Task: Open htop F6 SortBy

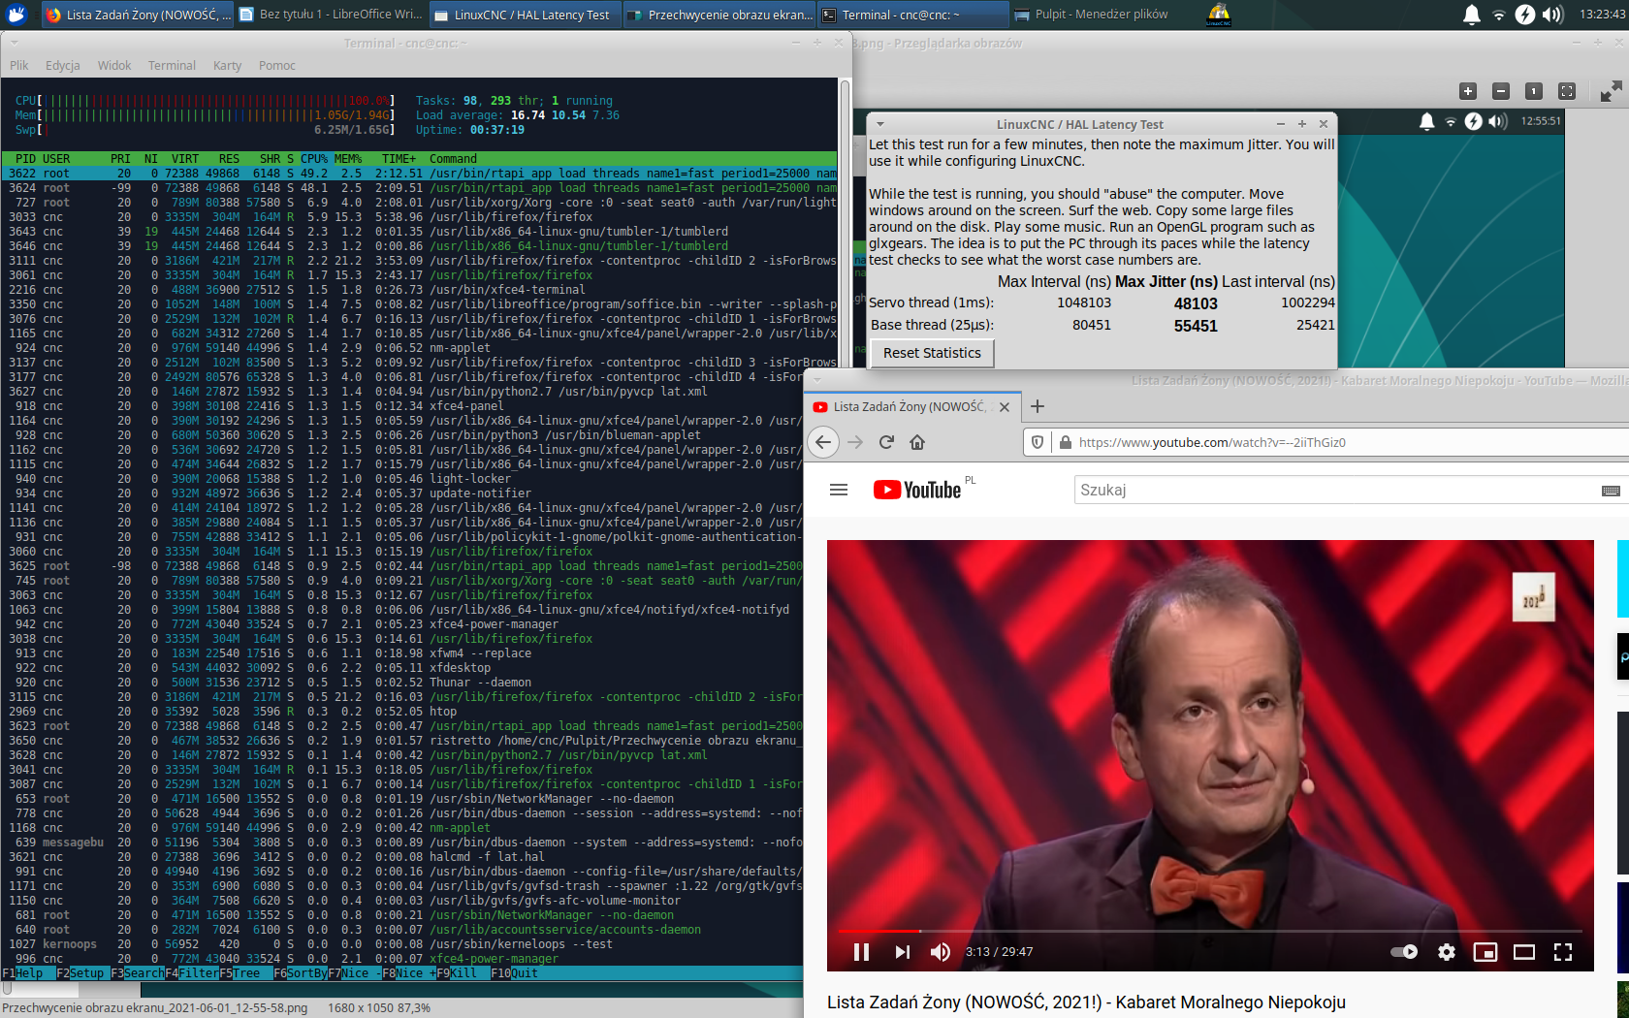Action: tap(301, 973)
